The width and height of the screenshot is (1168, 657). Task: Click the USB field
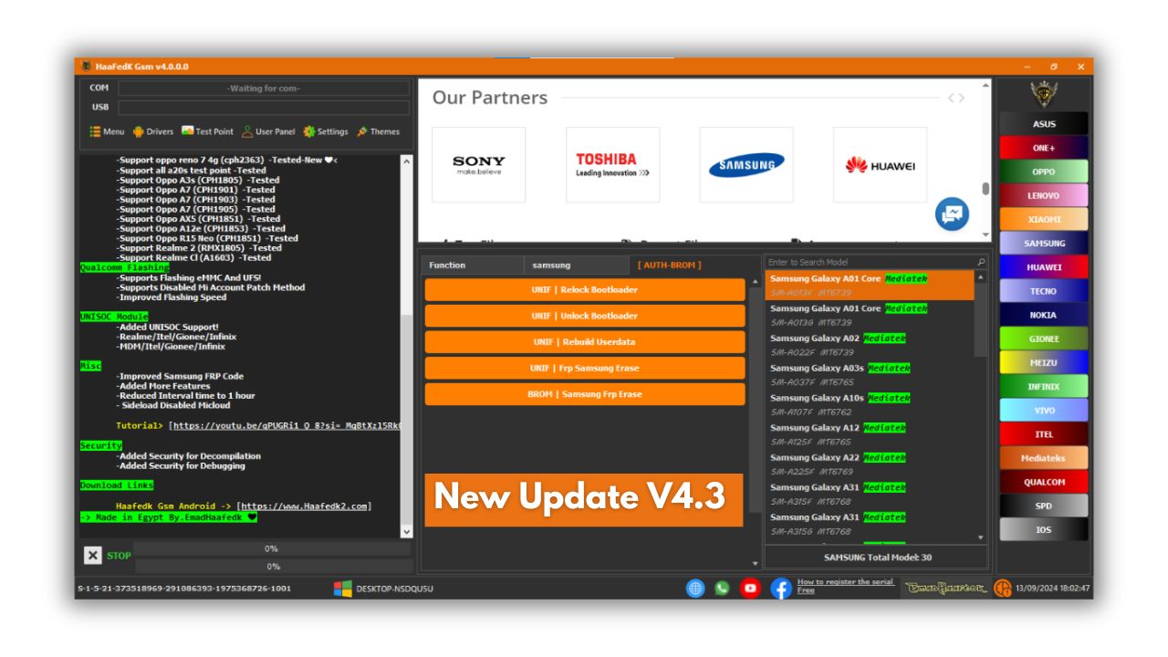[x=264, y=107]
